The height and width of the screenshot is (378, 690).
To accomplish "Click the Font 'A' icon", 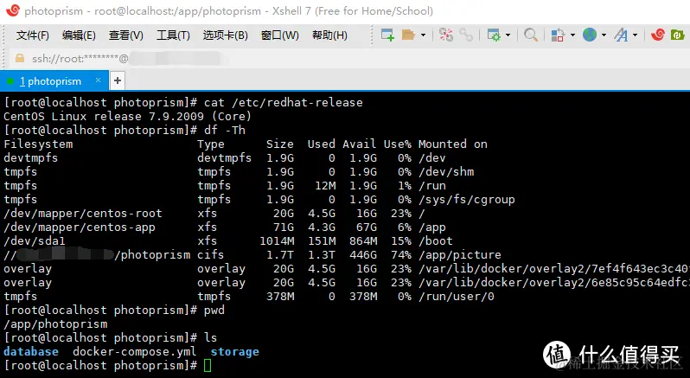I will (x=622, y=35).
